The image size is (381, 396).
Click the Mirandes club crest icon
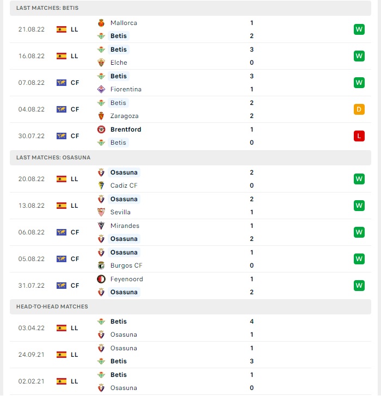[101, 226]
